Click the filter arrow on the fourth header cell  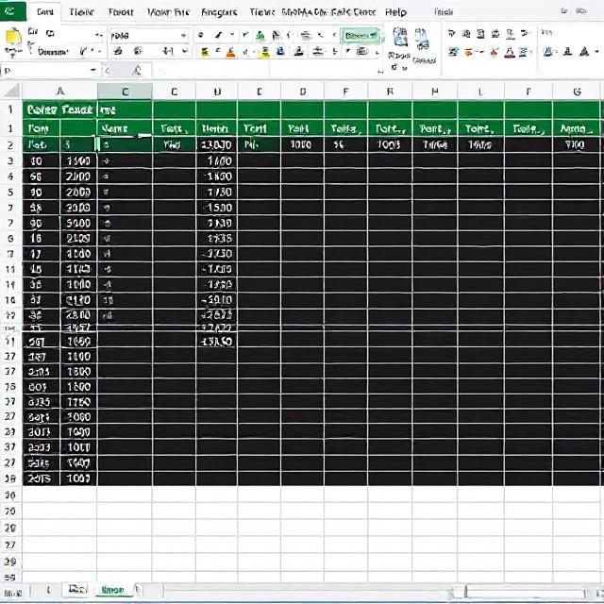click(x=186, y=130)
